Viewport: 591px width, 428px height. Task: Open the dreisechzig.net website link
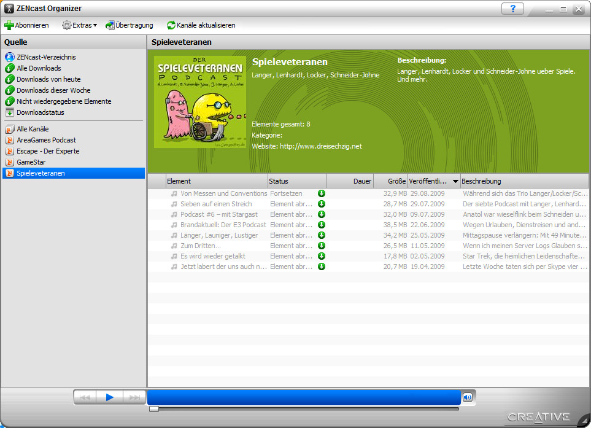321,146
